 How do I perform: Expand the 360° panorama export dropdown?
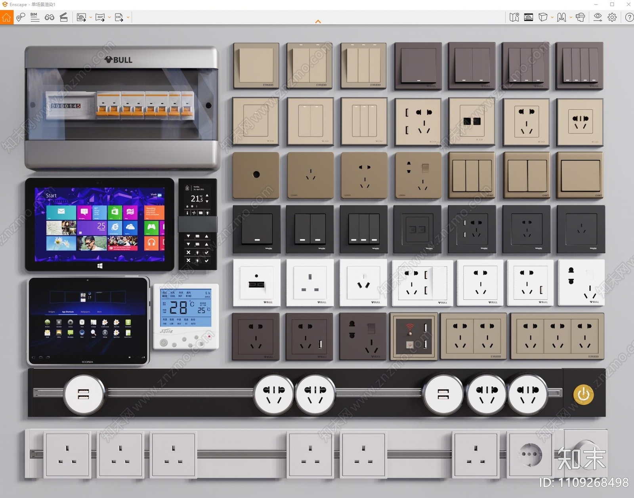point(109,17)
